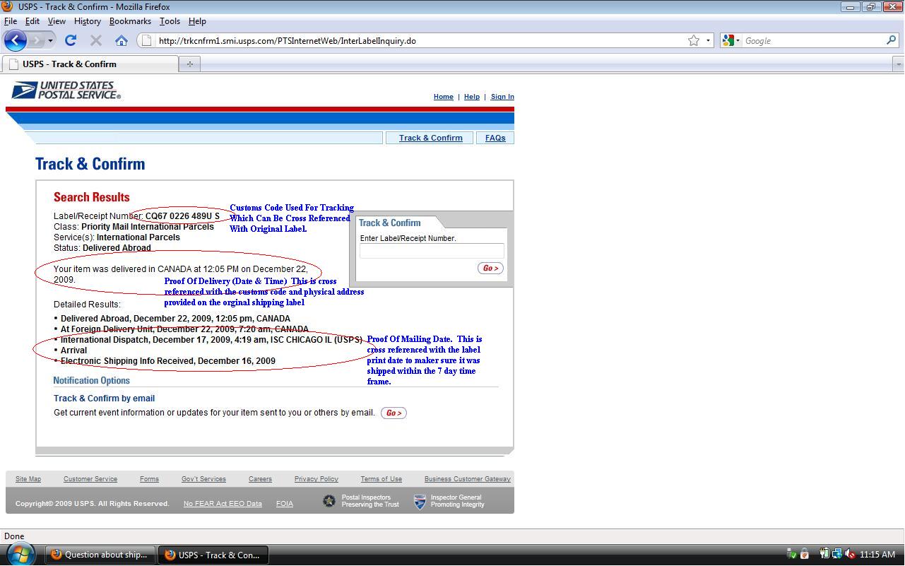This screenshot has width=905, height=566.
Task: Click the Stop loading X icon
Action: 96,40
